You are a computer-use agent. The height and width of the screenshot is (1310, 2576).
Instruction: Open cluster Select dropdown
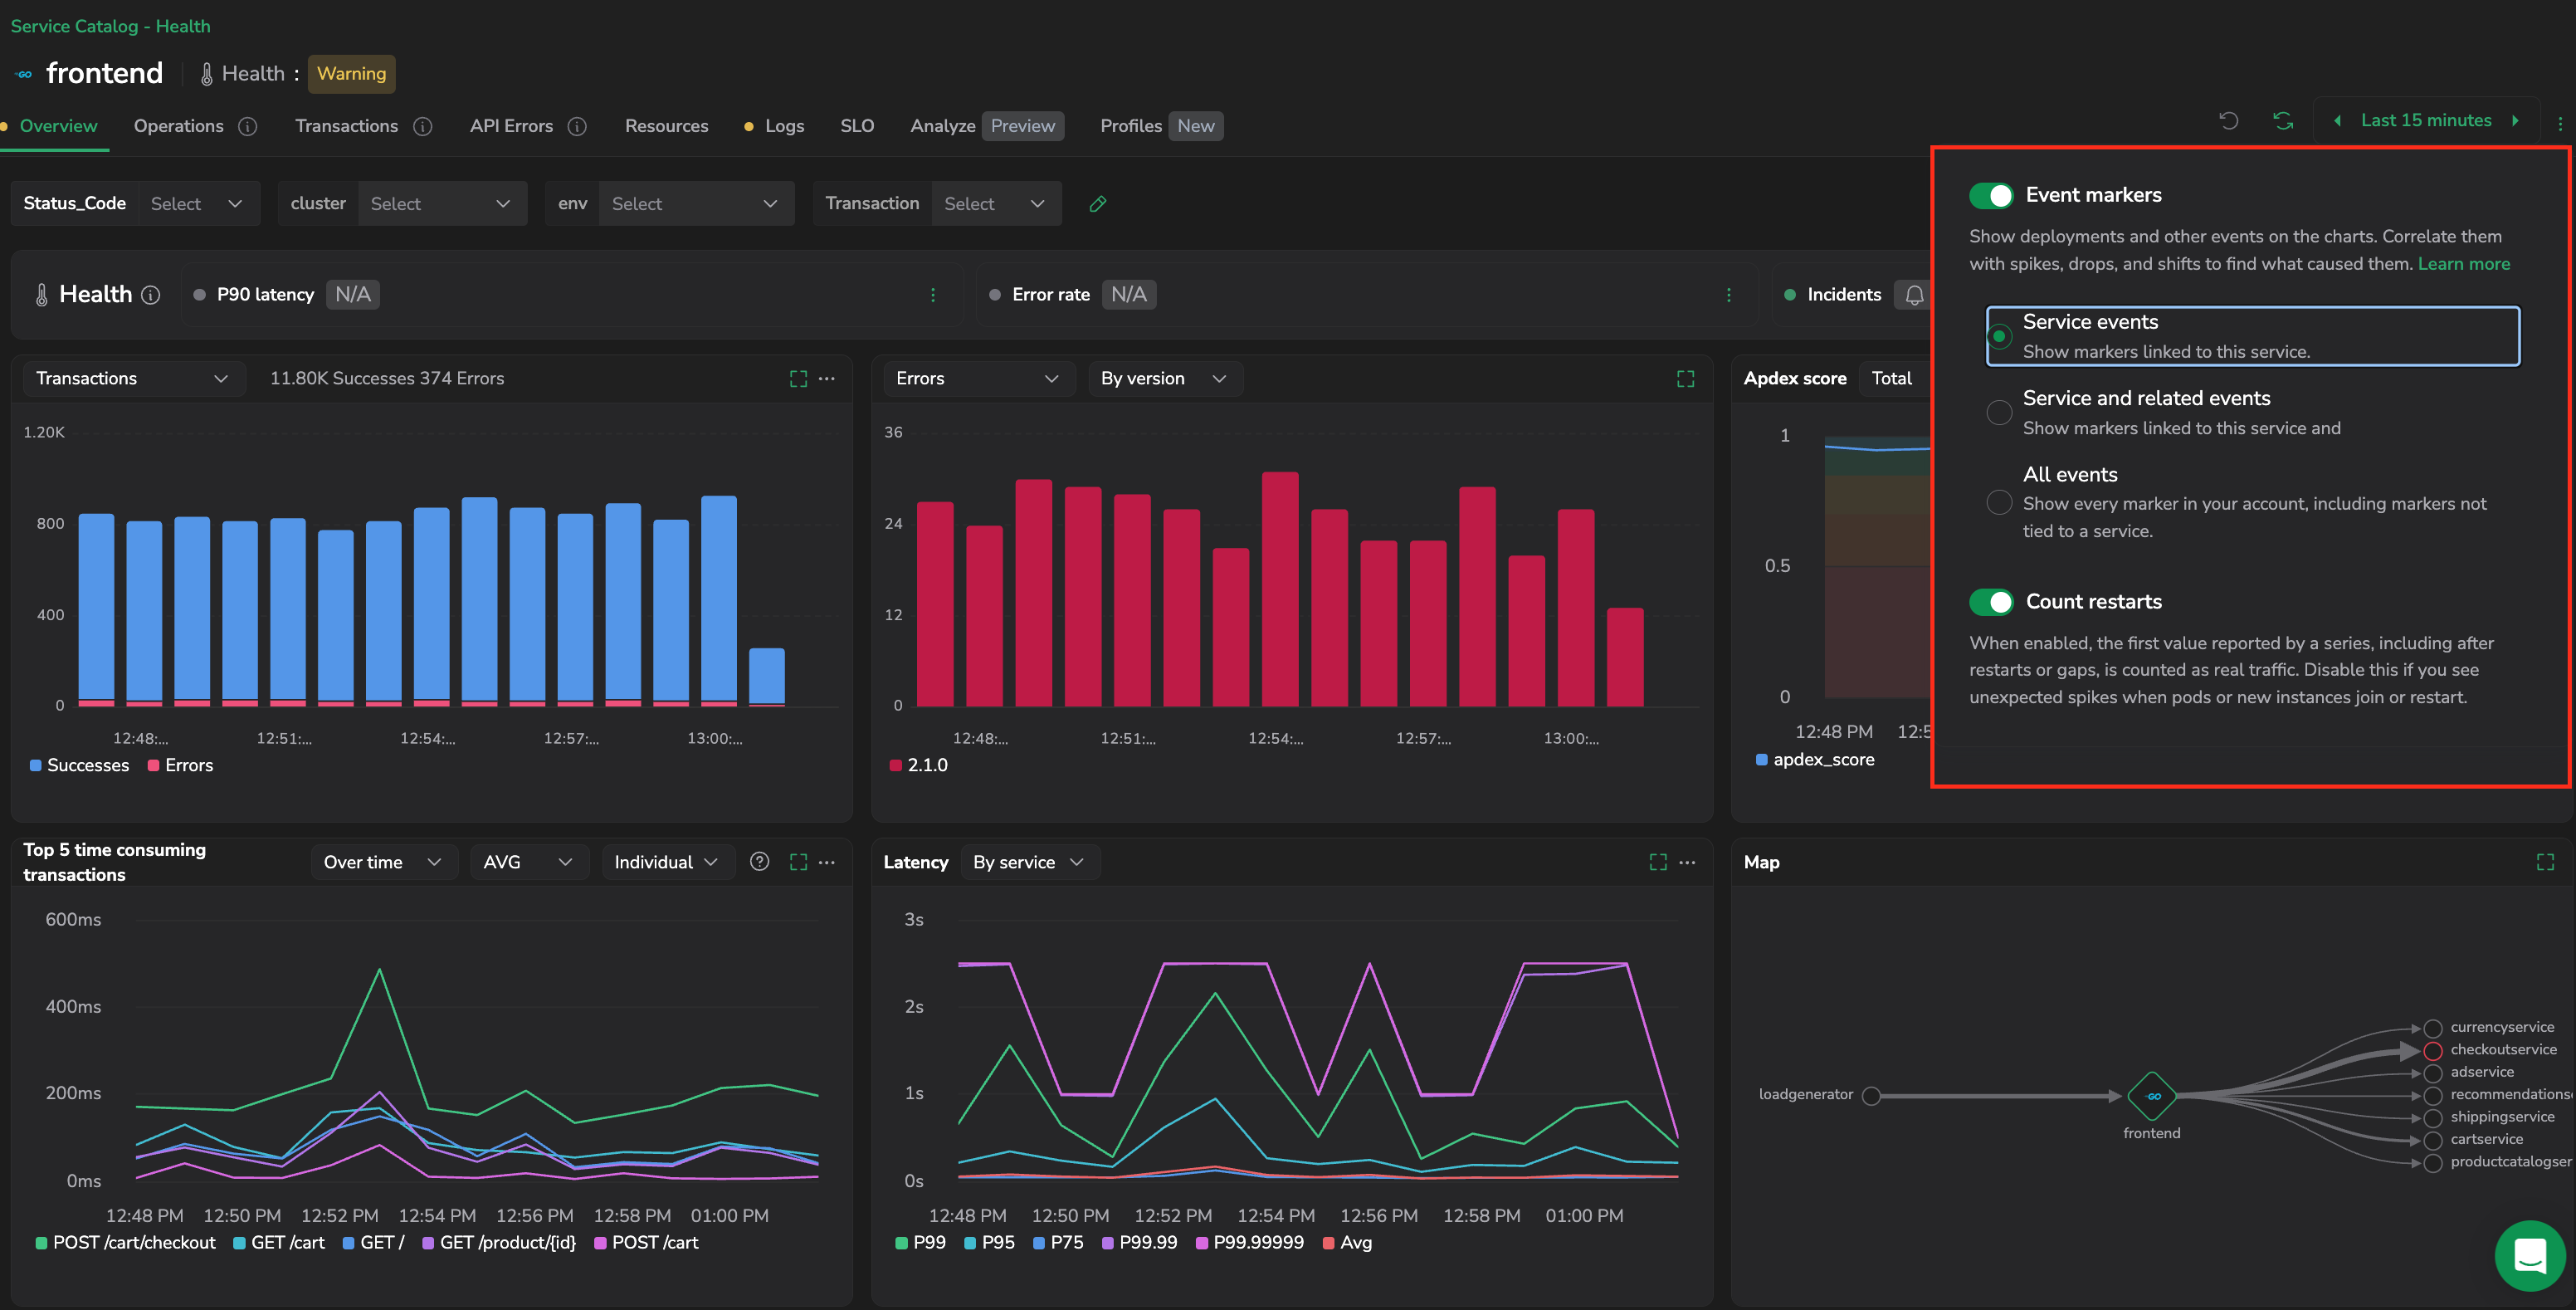441,204
